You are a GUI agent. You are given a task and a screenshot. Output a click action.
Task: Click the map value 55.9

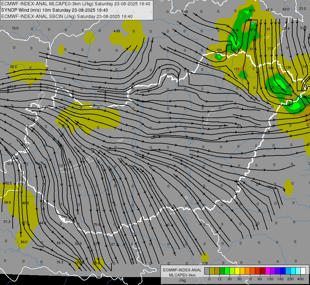point(12,86)
